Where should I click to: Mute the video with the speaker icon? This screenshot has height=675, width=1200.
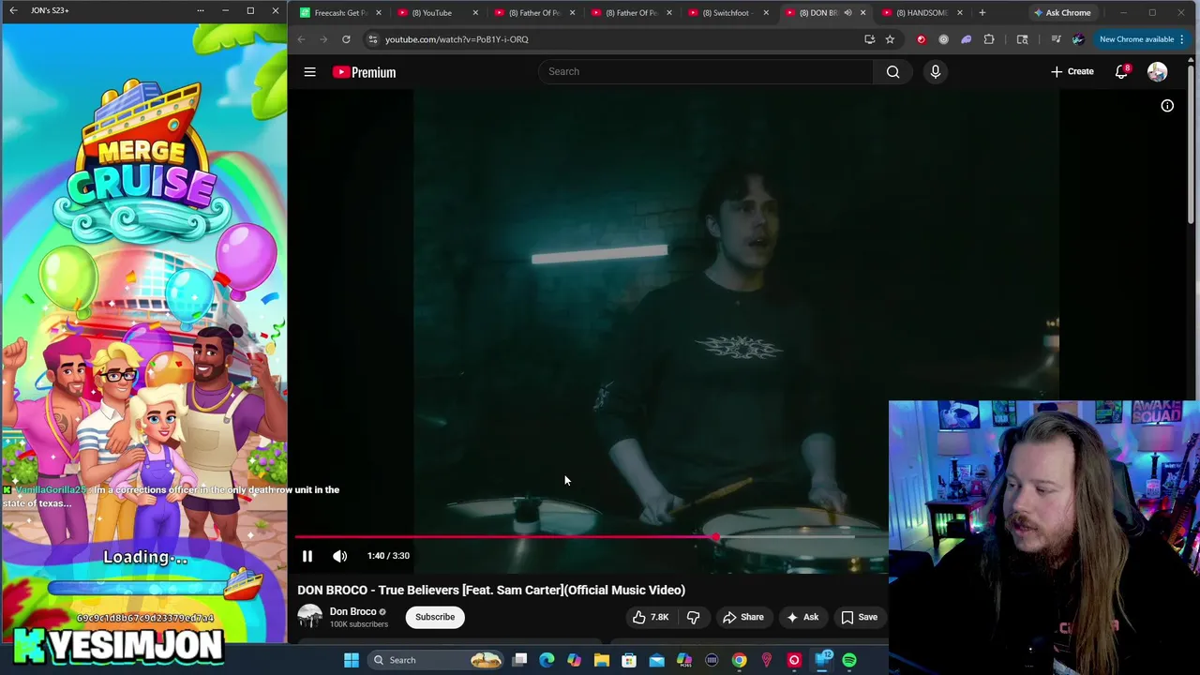click(x=340, y=556)
